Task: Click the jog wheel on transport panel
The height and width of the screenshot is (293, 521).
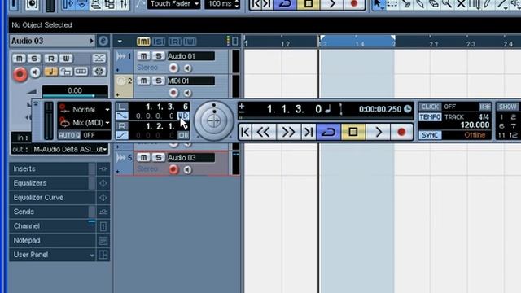Action: [213, 121]
